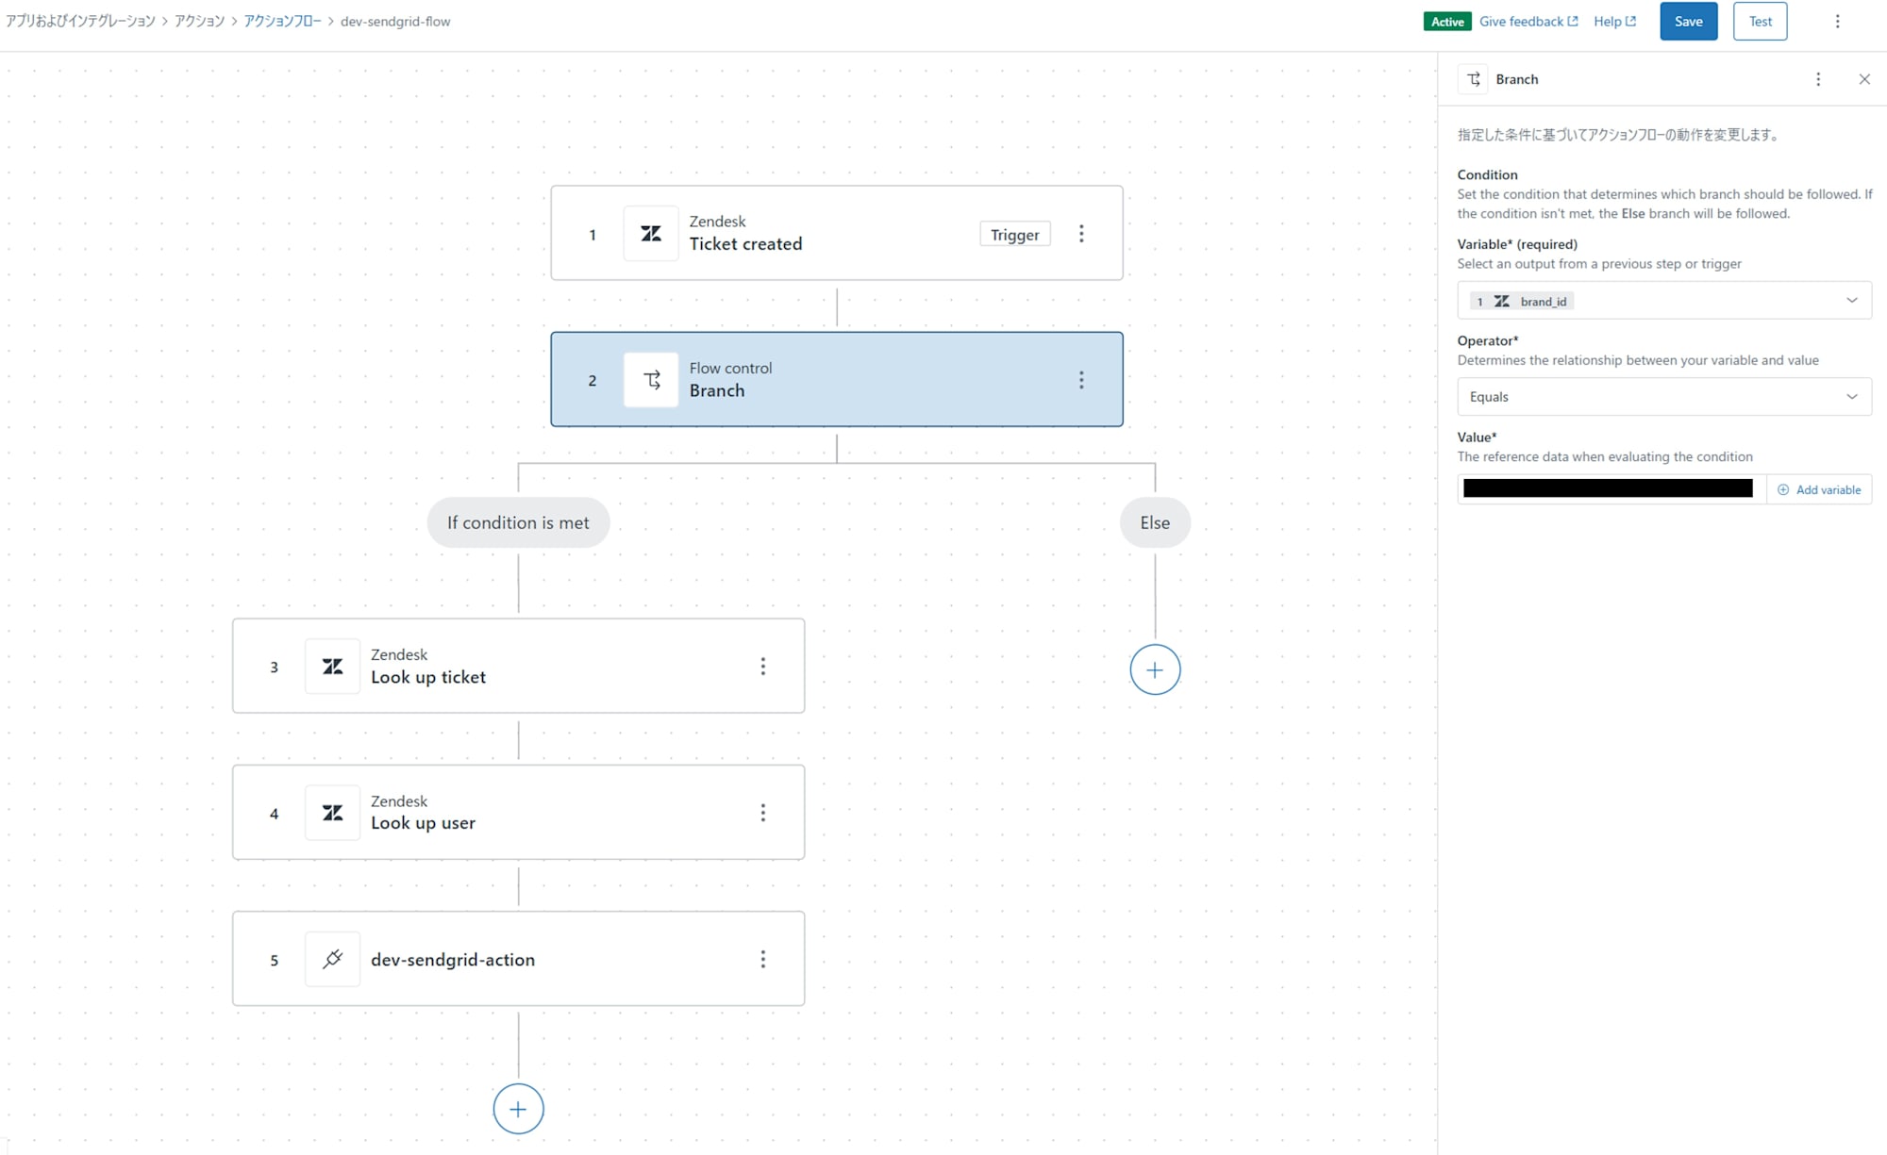Open the Look up user step options menu

pyautogui.click(x=762, y=813)
